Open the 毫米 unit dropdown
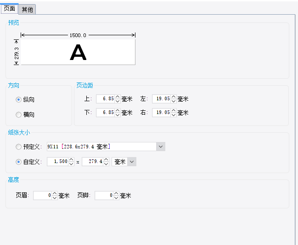Viewport: 298px width, 245px height. tap(132, 162)
